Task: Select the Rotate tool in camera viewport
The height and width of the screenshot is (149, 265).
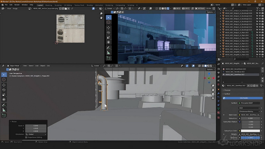Action: (109, 32)
